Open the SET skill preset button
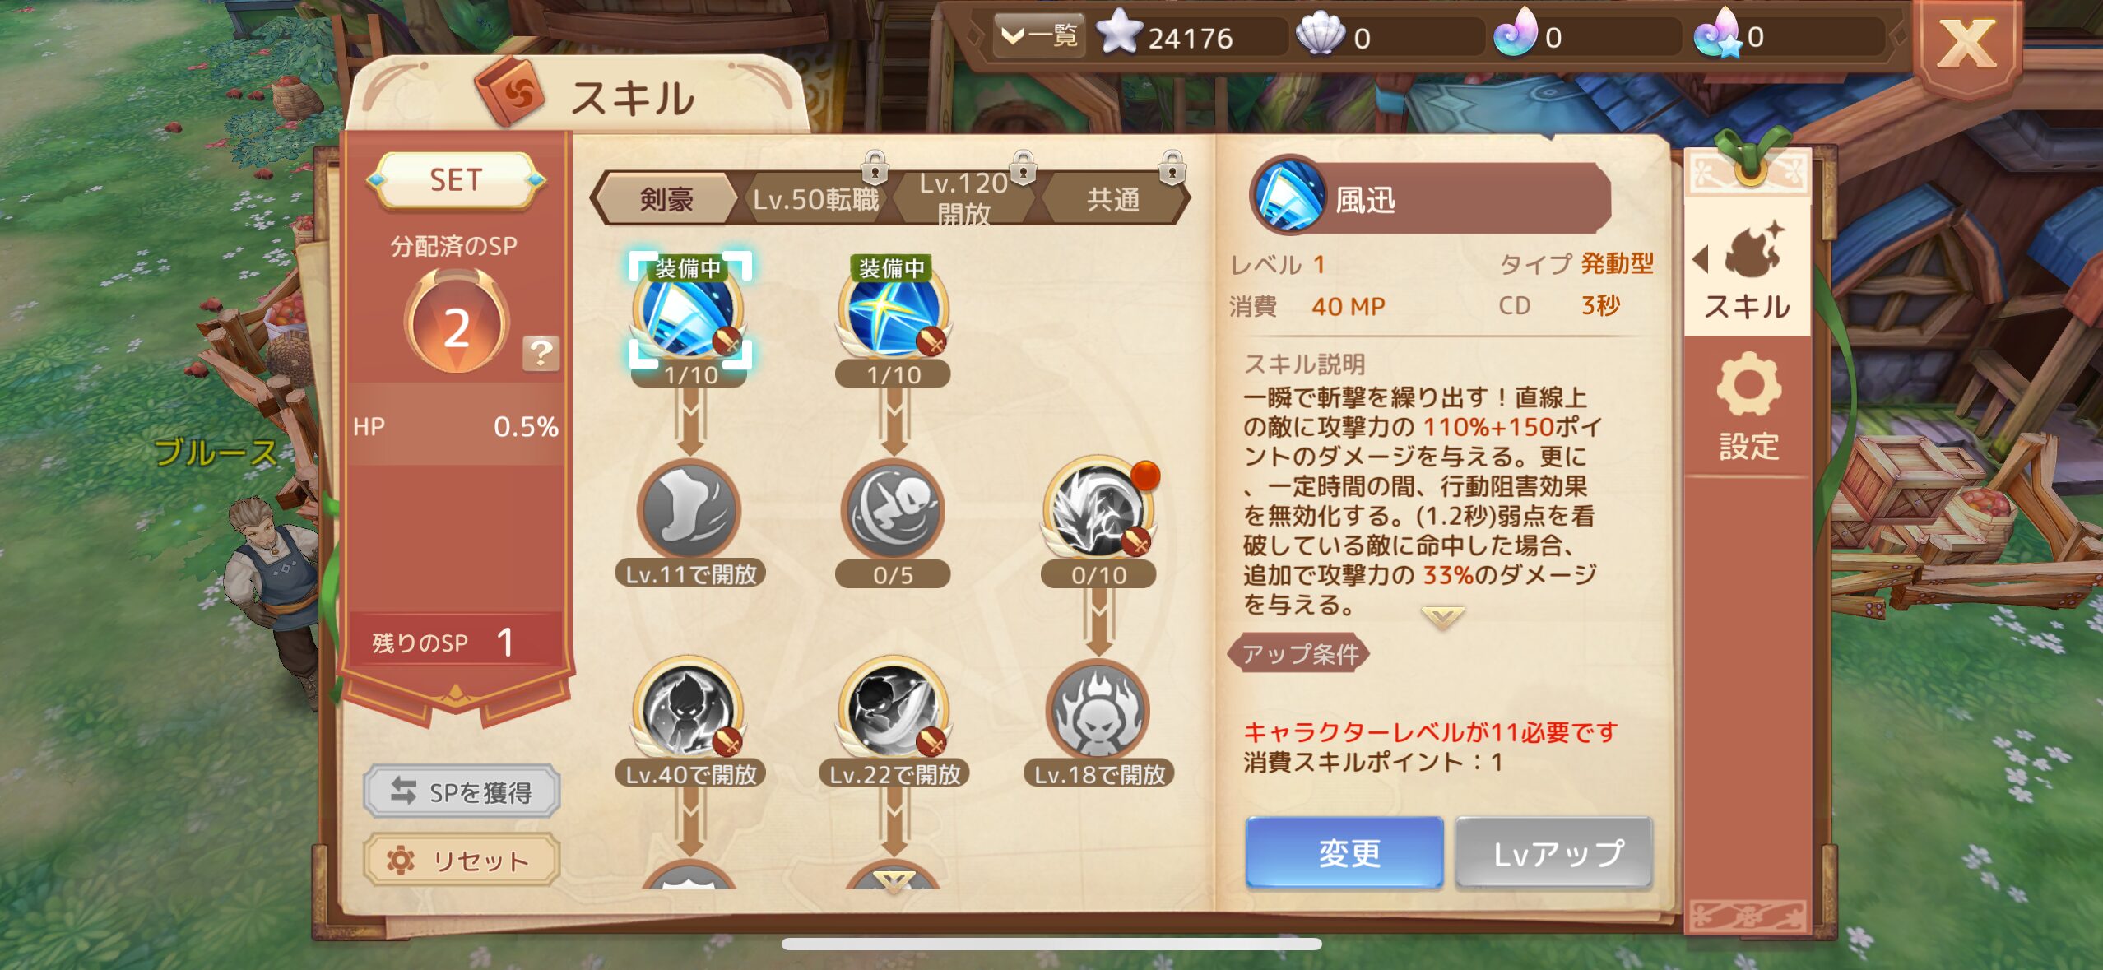 [456, 179]
